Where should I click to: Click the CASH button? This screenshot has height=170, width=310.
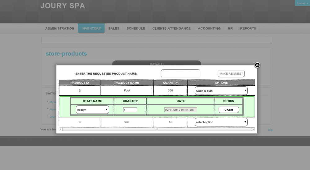coord(228,110)
